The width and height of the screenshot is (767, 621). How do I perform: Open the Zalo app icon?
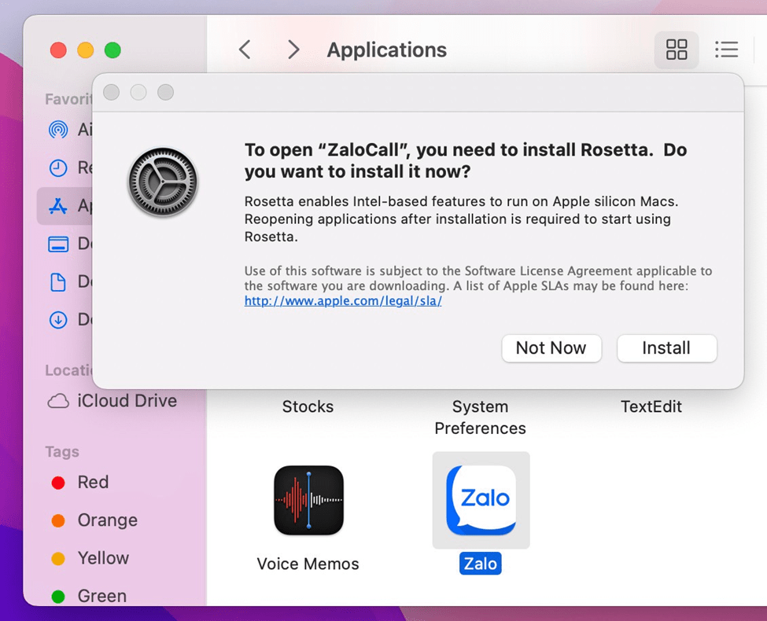(x=481, y=501)
